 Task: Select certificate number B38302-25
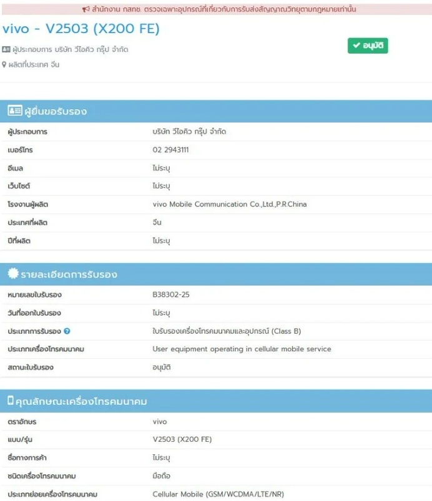click(171, 294)
